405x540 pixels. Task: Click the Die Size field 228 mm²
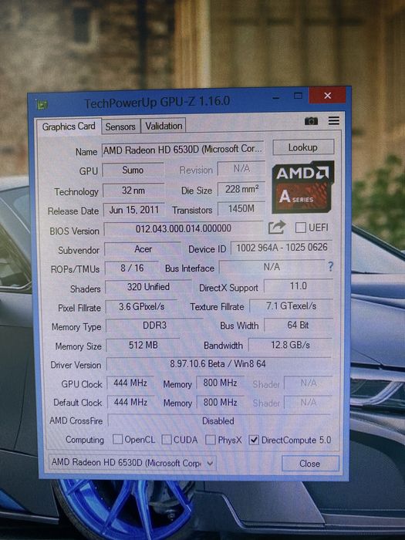click(x=241, y=189)
